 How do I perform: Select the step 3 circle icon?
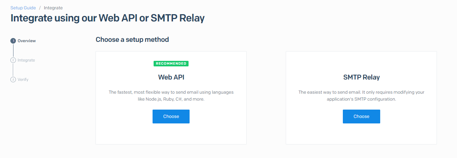[x=13, y=80]
